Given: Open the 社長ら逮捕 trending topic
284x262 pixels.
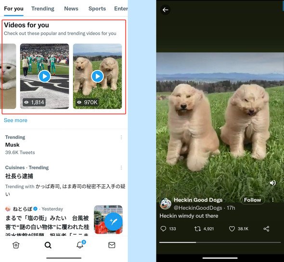Looking at the screenshot, I should coord(19,176).
